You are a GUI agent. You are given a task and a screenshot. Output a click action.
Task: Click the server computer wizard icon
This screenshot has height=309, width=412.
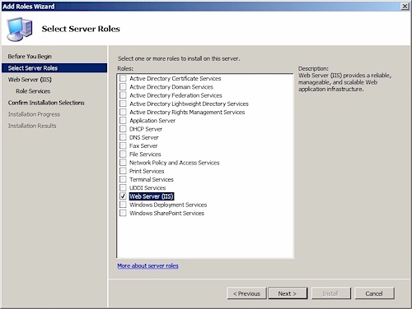tap(19, 29)
